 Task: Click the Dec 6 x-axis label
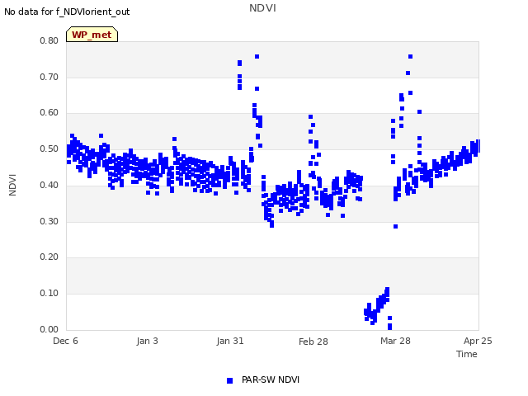click(x=65, y=341)
